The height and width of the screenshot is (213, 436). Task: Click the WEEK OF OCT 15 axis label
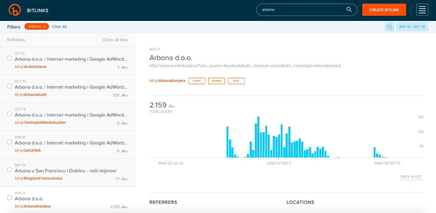[x=387, y=163]
